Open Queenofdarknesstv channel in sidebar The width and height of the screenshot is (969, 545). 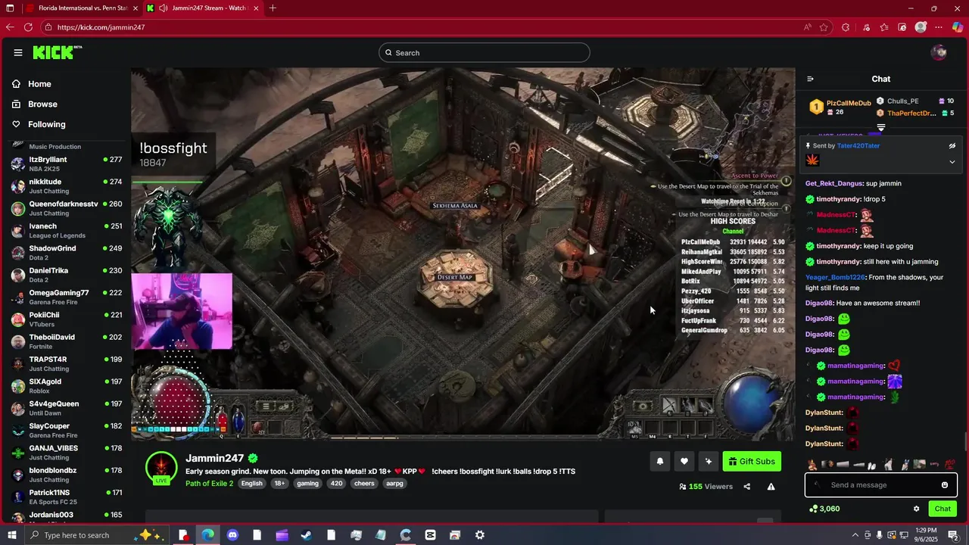point(67,208)
